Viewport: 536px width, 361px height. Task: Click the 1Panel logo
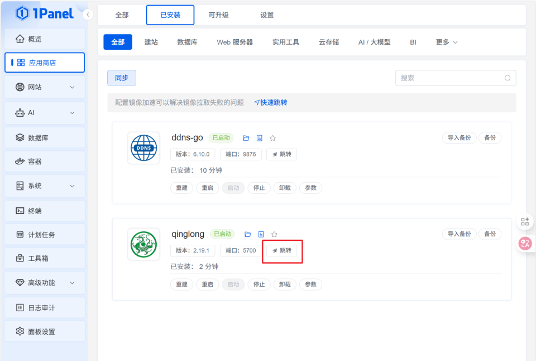tap(45, 13)
